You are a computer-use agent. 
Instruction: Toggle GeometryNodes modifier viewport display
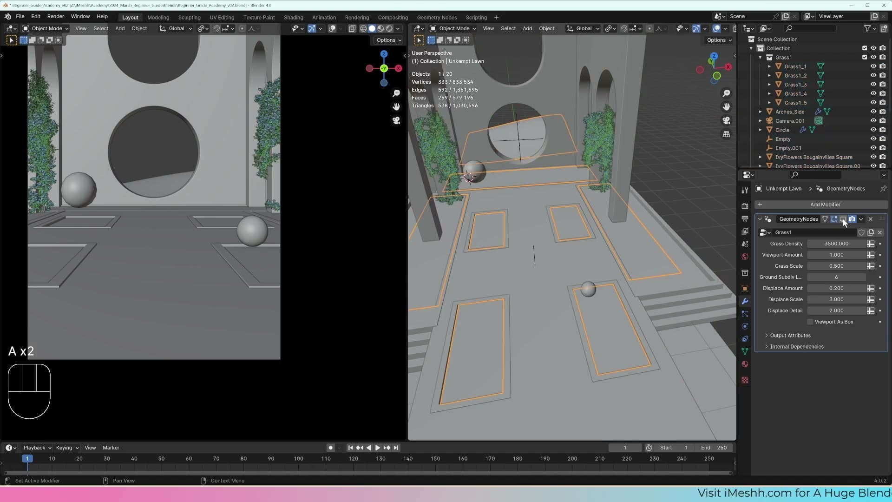pos(843,219)
